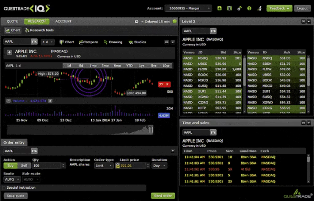The height and width of the screenshot is (201, 314).
Task: Open settings gears icon in header
Action: tap(239, 8)
